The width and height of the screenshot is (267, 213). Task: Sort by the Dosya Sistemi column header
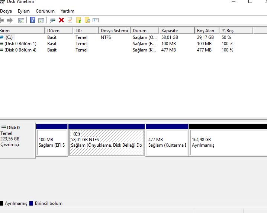pos(115,30)
